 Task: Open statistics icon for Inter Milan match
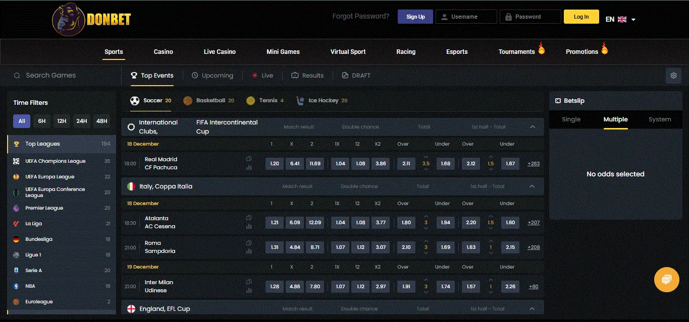[x=249, y=290]
